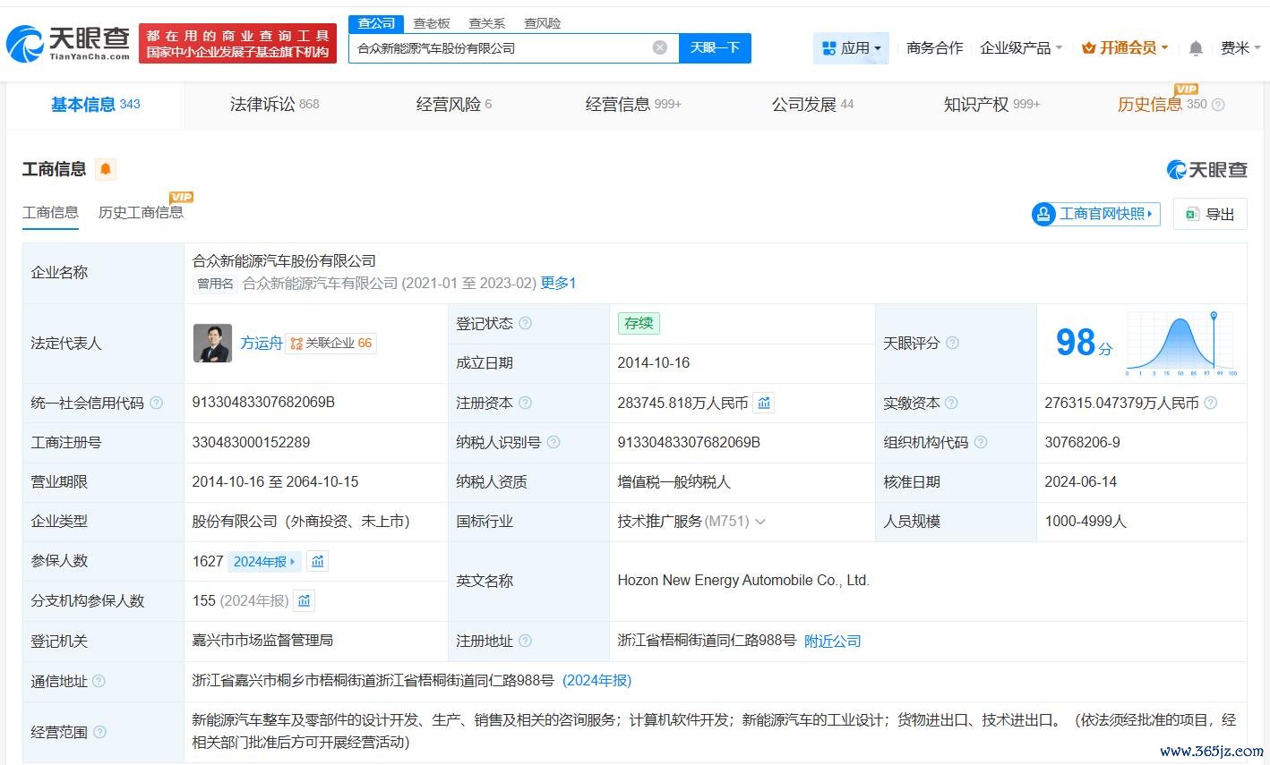Click the Excel icon on the 导出 button
This screenshot has width=1270, height=765.
click(1192, 214)
